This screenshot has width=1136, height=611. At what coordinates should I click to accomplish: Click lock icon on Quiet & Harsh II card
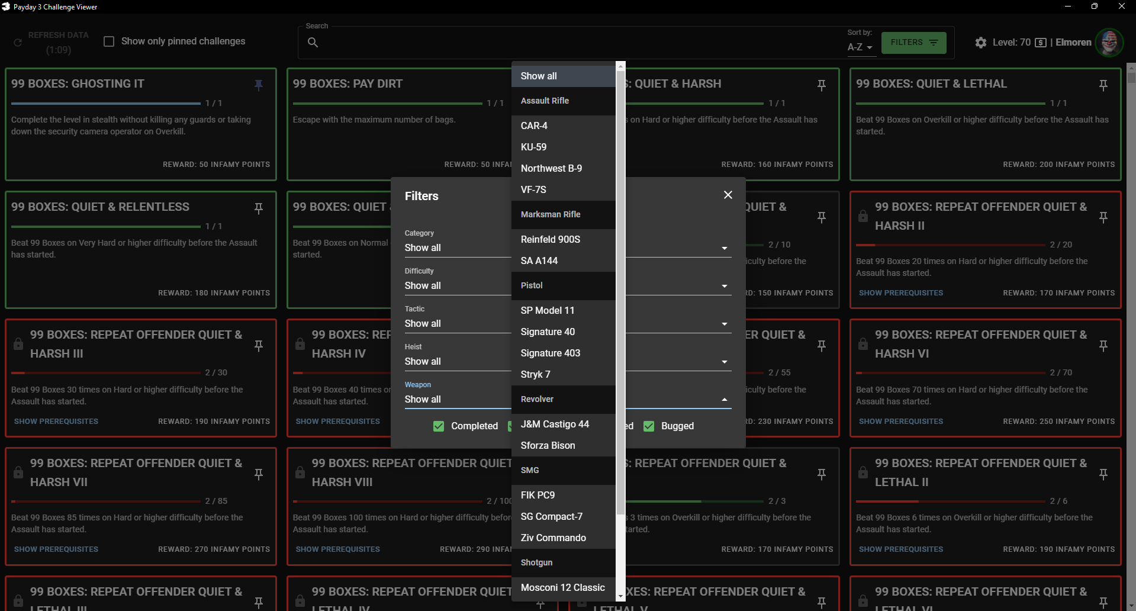point(863,216)
